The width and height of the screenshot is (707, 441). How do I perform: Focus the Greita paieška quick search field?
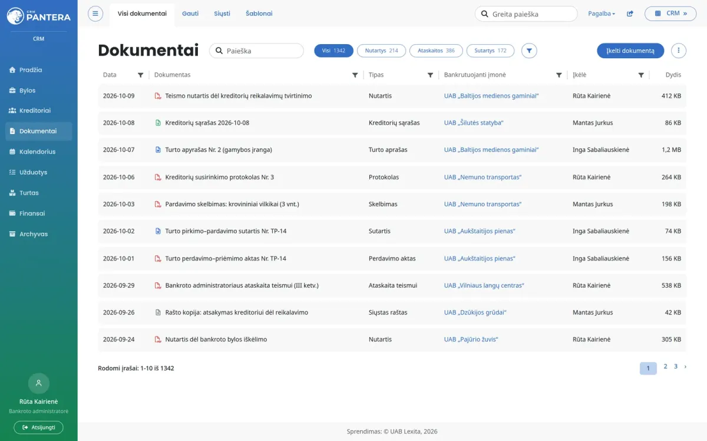click(526, 14)
